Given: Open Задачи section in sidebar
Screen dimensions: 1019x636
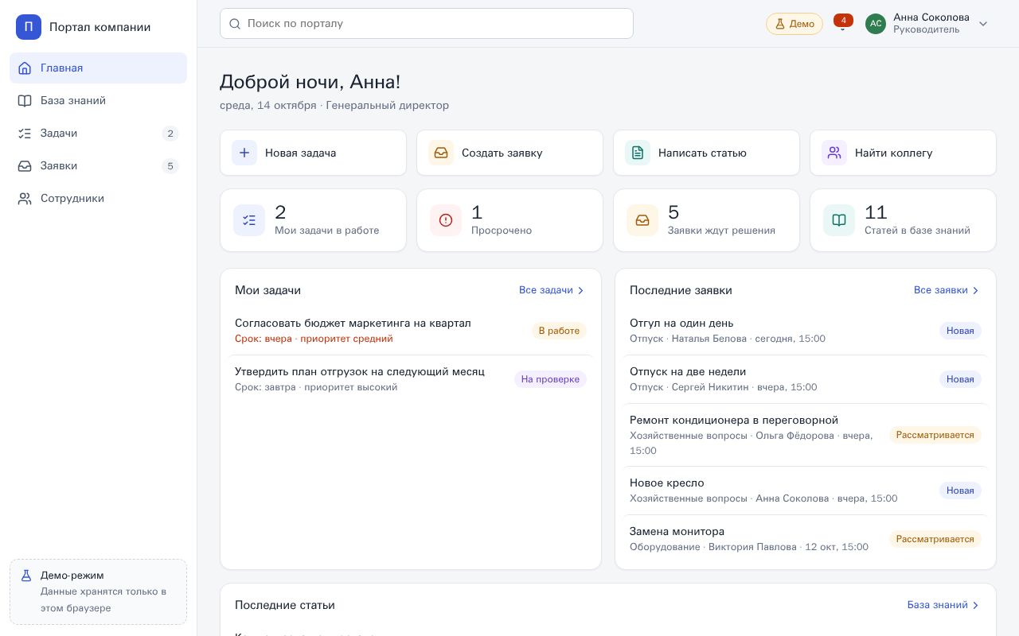Looking at the screenshot, I should tap(98, 134).
